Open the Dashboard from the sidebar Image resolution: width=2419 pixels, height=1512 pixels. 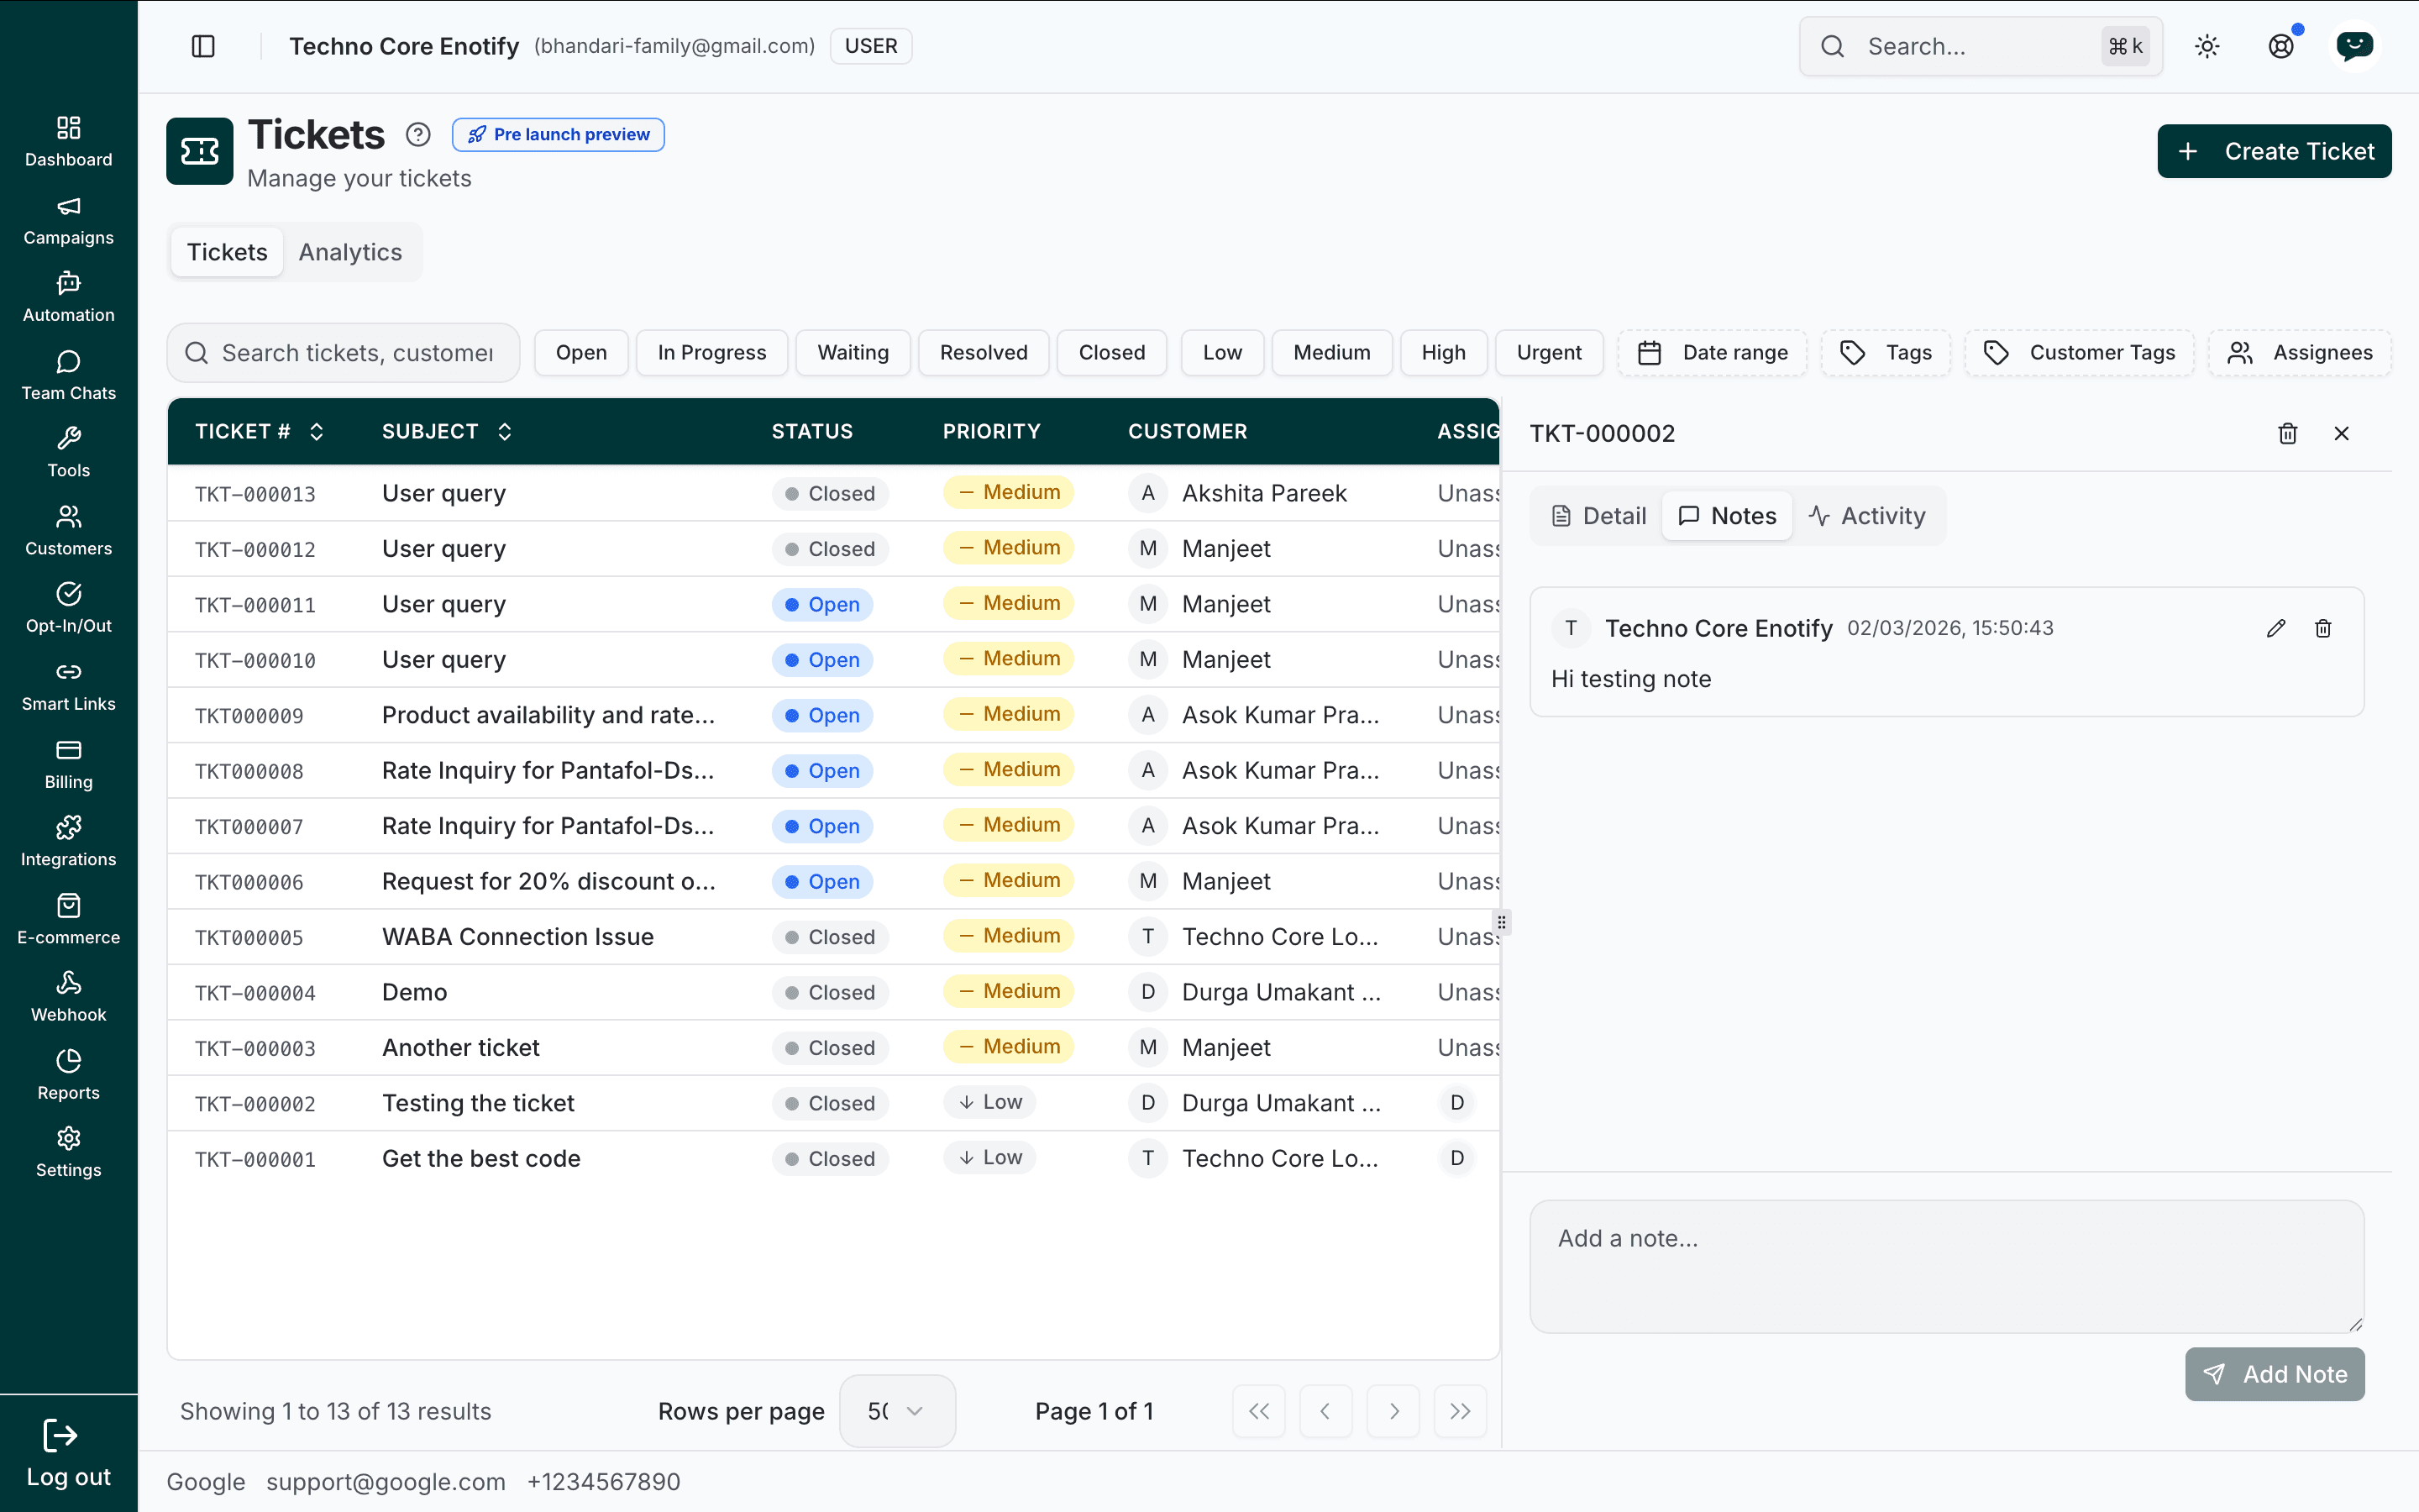[68, 141]
